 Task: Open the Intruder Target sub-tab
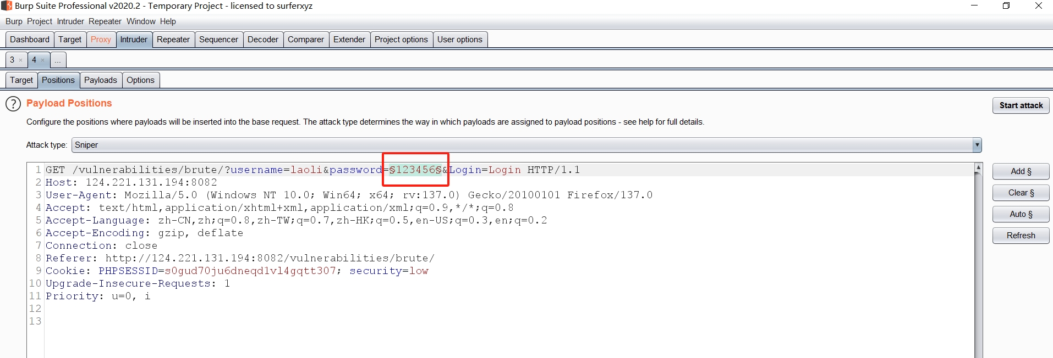(x=21, y=80)
